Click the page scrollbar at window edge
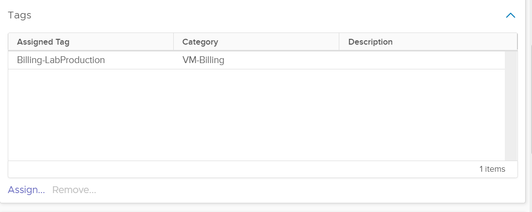The image size is (532, 212). point(529,97)
